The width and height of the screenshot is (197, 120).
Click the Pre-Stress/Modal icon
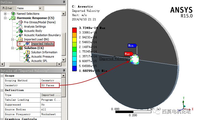coord(21,22)
